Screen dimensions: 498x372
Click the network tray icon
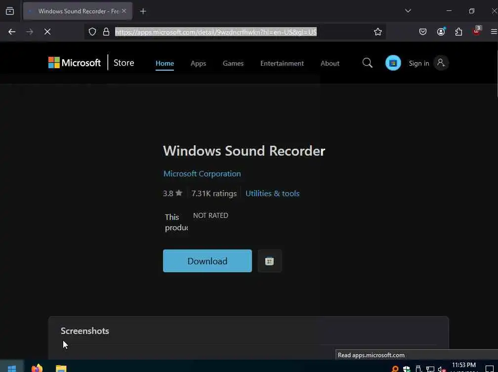(x=430, y=369)
